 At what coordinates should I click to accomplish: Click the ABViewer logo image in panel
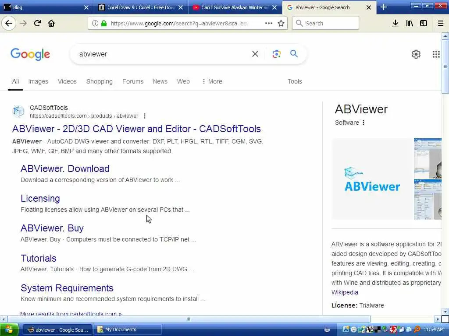(x=372, y=179)
